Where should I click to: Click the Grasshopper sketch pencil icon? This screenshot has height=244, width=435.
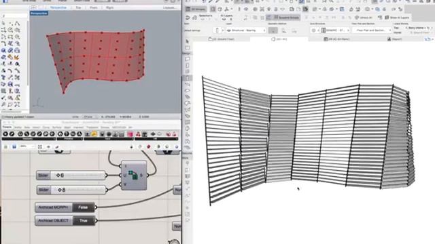pyautogui.click(x=57, y=146)
